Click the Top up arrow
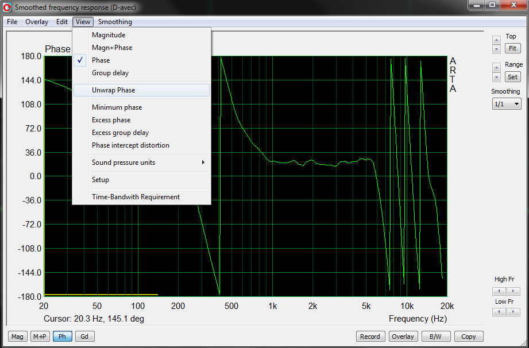The width and height of the screenshot is (529, 348). [496, 40]
